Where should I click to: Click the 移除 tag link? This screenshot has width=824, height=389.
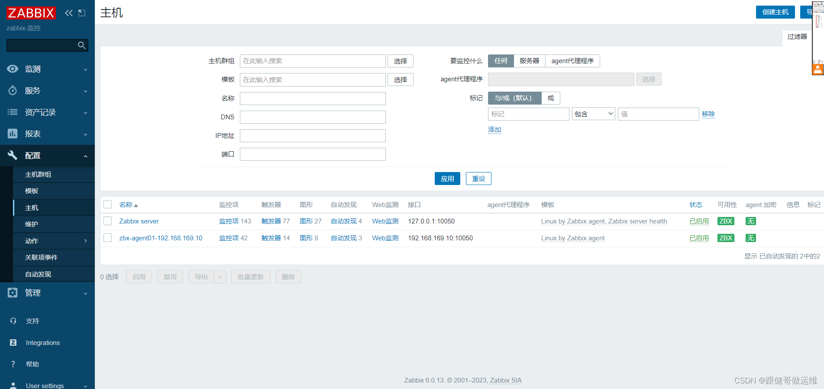pyautogui.click(x=708, y=114)
